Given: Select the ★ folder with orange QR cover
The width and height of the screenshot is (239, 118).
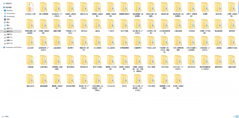Looking at the screenshot, I should coord(30,7).
